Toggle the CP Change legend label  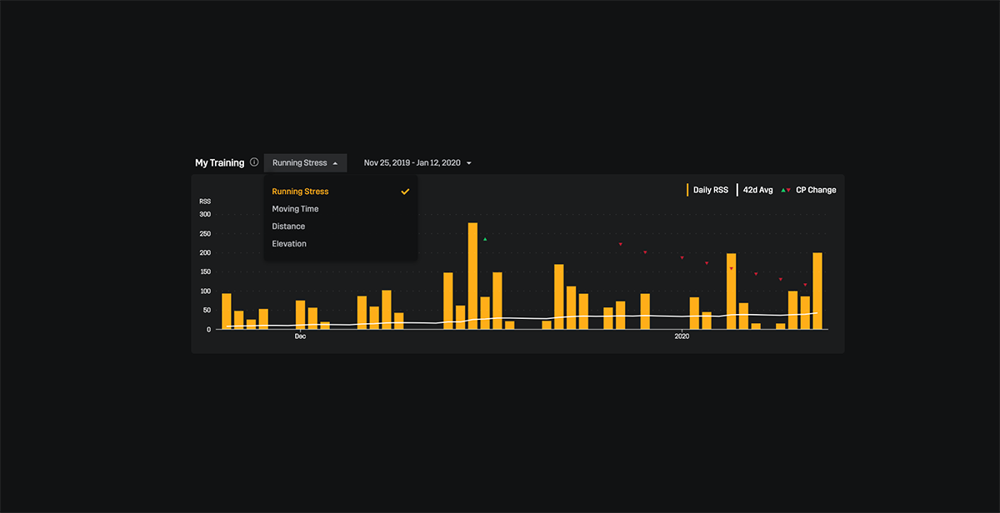[x=816, y=190]
